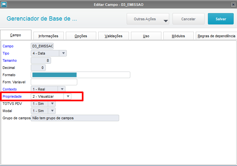
Task: Click the Grupo de campos label
Action: click(16, 118)
